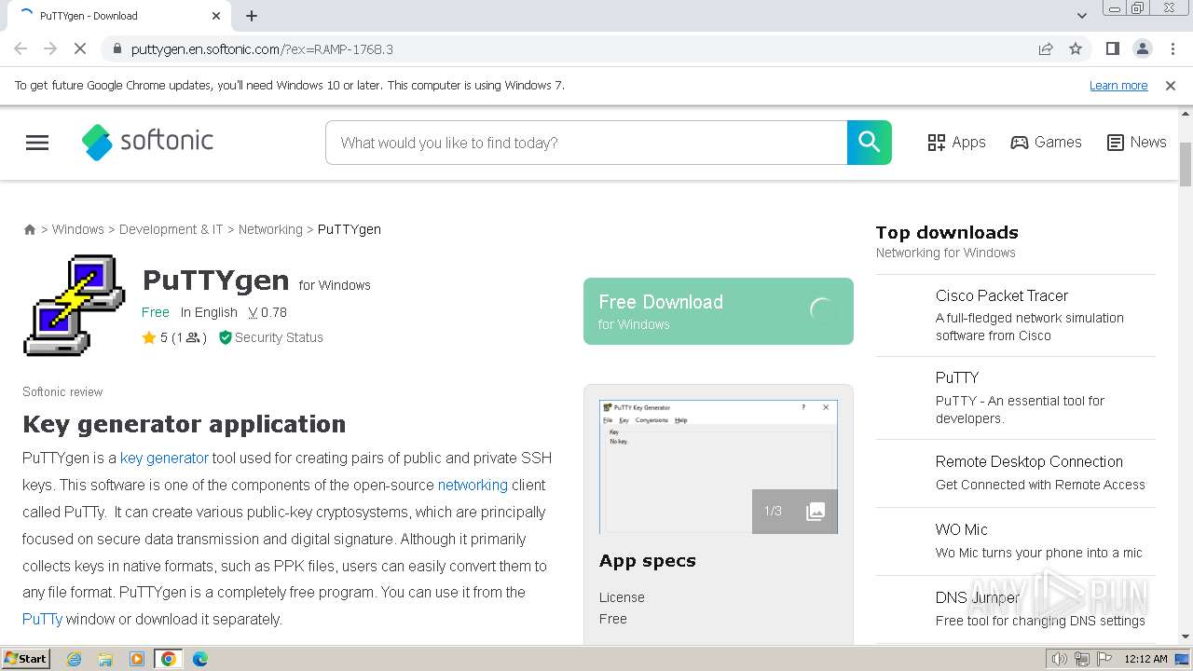1193x671 pixels.
Task: Open media player from taskbar
Action: (x=137, y=659)
